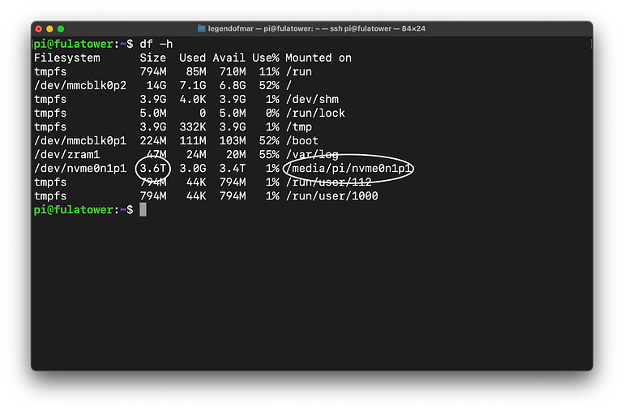Image resolution: width=624 pixels, height=412 pixels.
Task: Click the '/boot' mount point
Action: [x=302, y=140]
